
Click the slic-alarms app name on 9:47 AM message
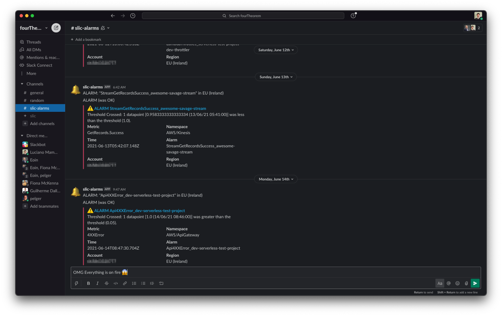coord(93,189)
